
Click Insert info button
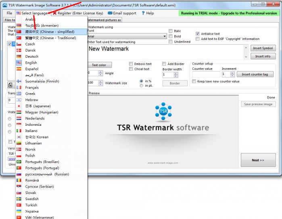[x=263, y=56]
